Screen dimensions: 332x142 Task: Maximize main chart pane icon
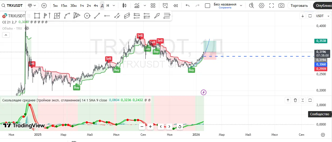(x=310, y=16)
